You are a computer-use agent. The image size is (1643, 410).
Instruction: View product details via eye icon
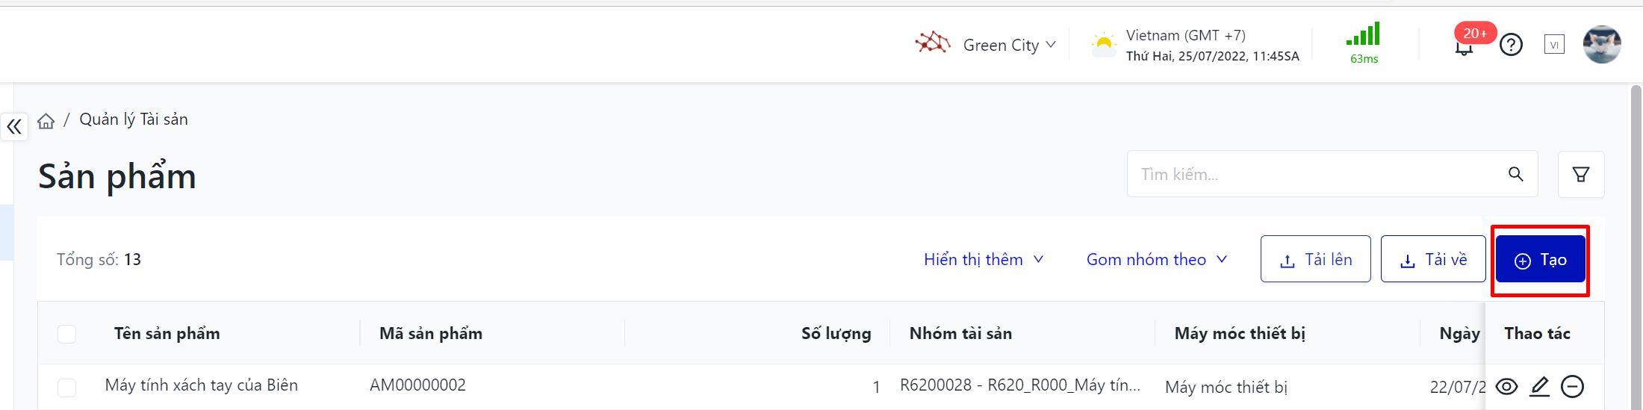tap(1506, 386)
